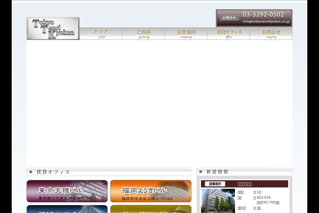Image resolution: width=319 pixels, height=213 pixels.
Task: Click the お問合せ button beside phone number
Action: click(x=229, y=18)
